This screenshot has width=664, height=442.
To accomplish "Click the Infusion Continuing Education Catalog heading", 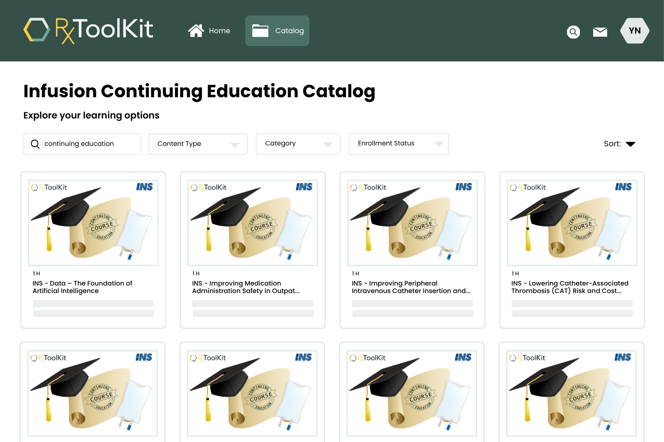I will point(199,91).
